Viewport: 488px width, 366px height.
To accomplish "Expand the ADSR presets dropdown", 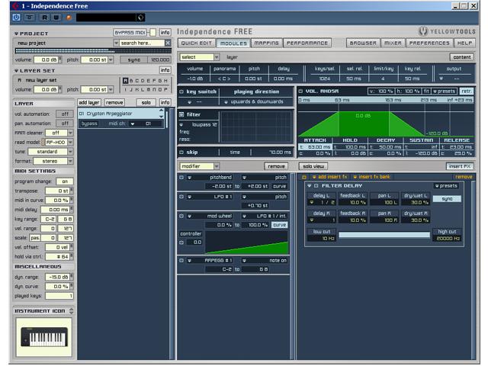I will pyautogui.click(x=445, y=91).
